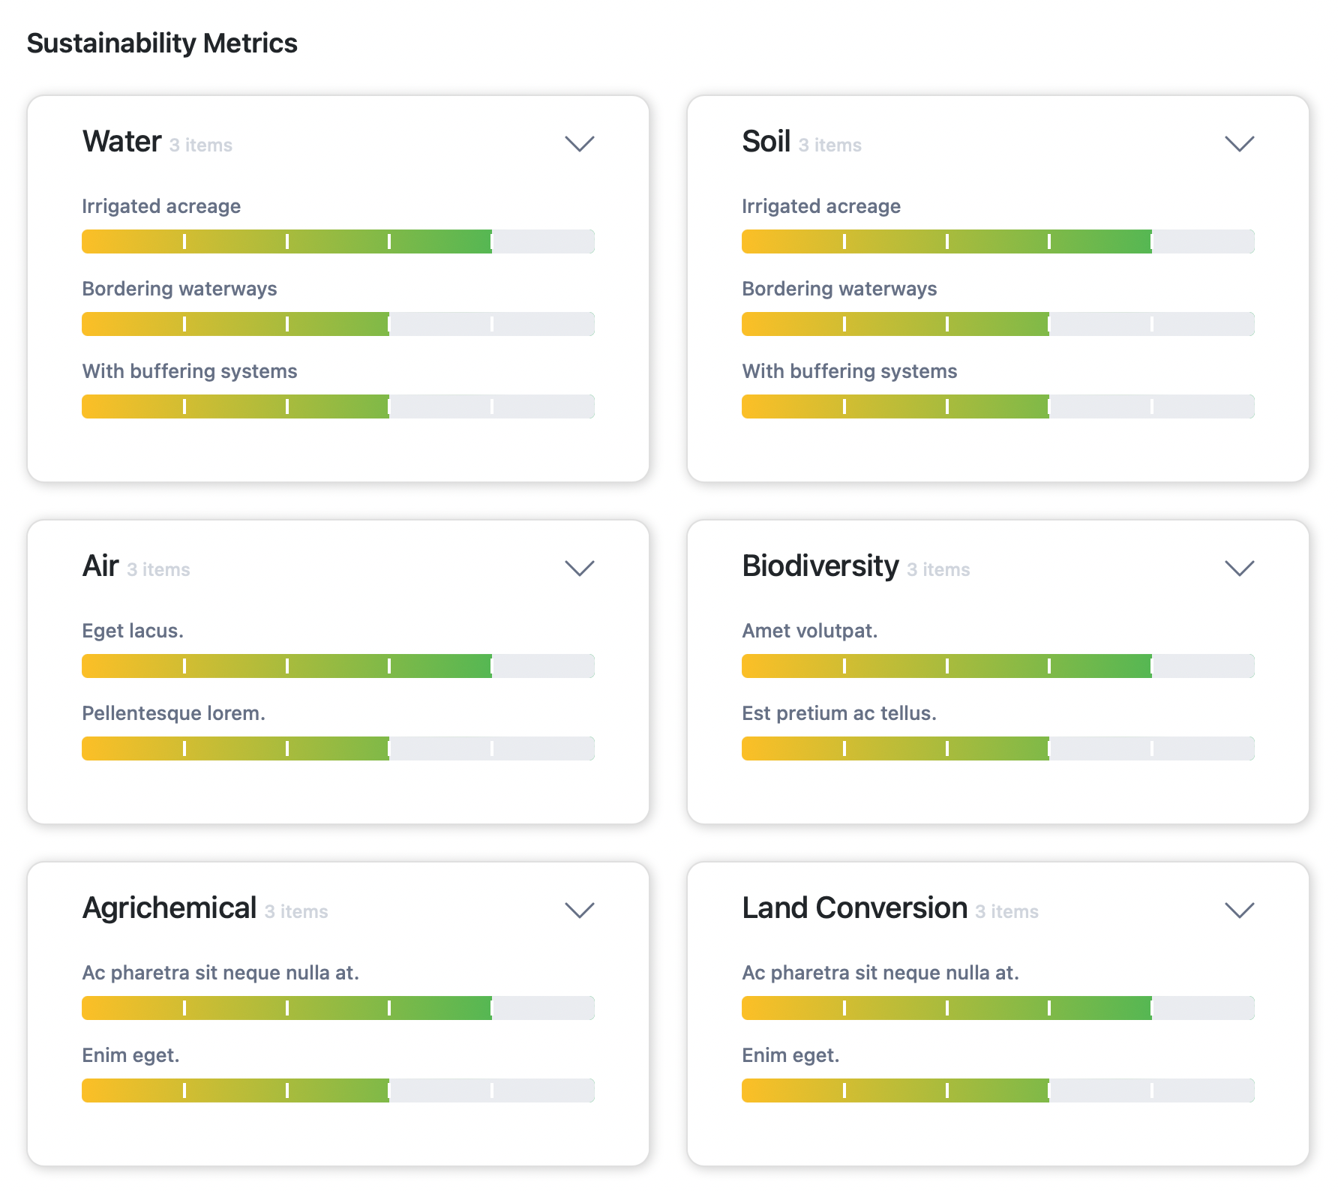Click the Water card title

click(x=122, y=142)
